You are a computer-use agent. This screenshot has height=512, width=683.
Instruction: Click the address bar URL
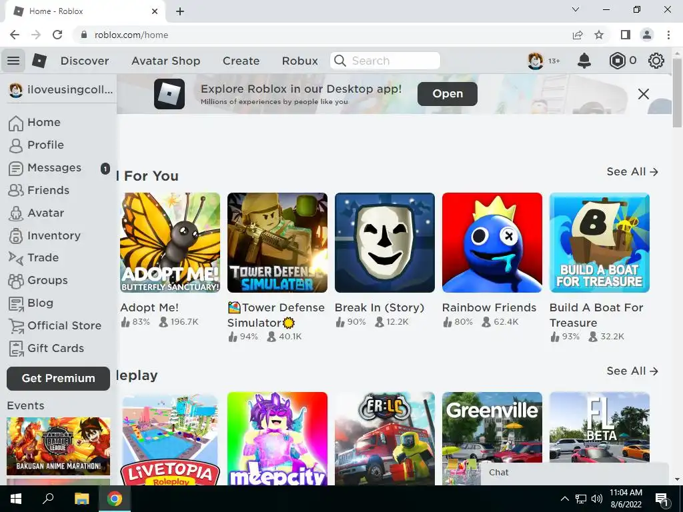[131, 35]
